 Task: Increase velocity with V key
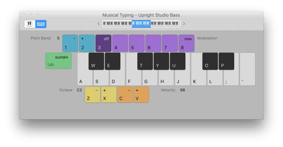[x=141, y=95]
